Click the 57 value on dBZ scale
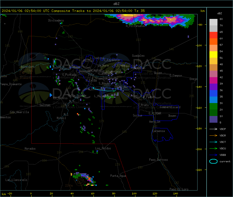This screenshot has width=233, height=197. click(221, 45)
